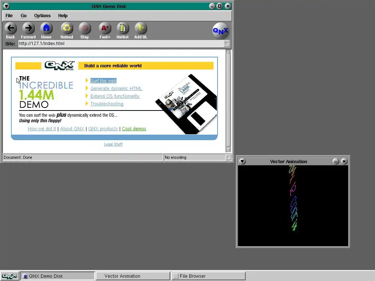This screenshot has width=375, height=281.
Task: Click the page scrollbar down arrow
Action: click(229, 150)
